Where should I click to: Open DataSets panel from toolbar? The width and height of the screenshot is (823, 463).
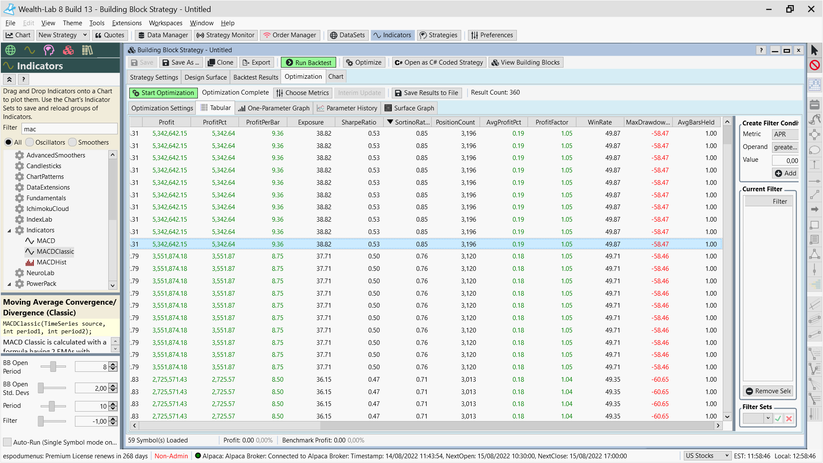pos(347,35)
